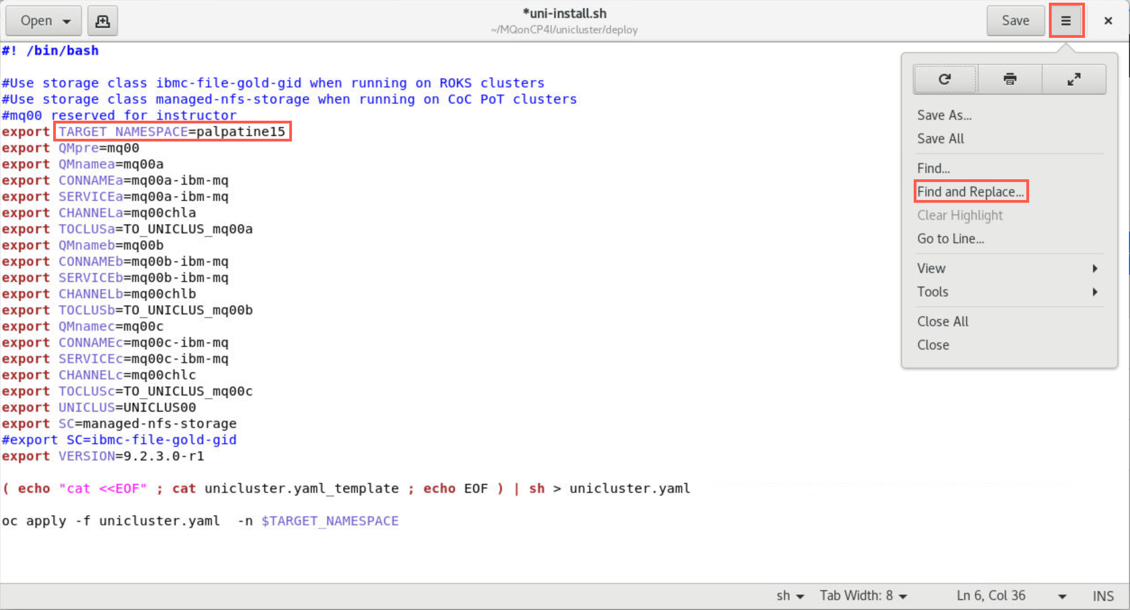This screenshot has width=1130, height=610.
Task: Click the oc apply -f unicluster.yaml line
Action: pyautogui.click(x=200, y=521)
